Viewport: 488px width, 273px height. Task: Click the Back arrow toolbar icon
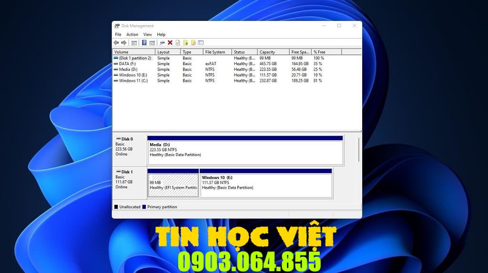click(x=116, y=43)
